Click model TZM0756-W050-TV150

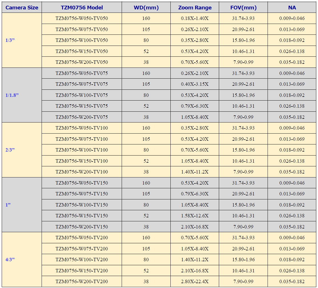[x=82, y=183]
